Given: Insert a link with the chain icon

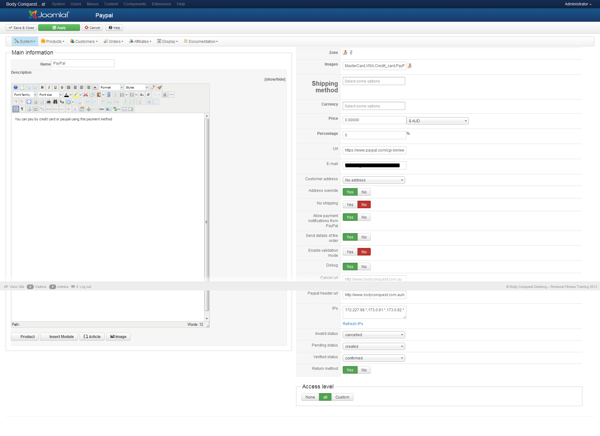Looking at the screenshot, I should [102, 109].
